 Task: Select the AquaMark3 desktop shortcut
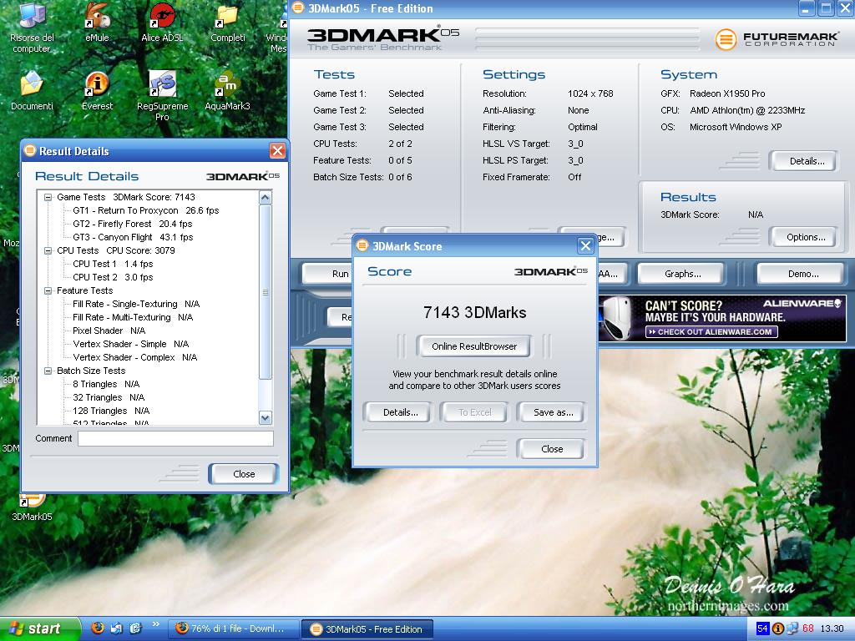[x=227, y=90]
